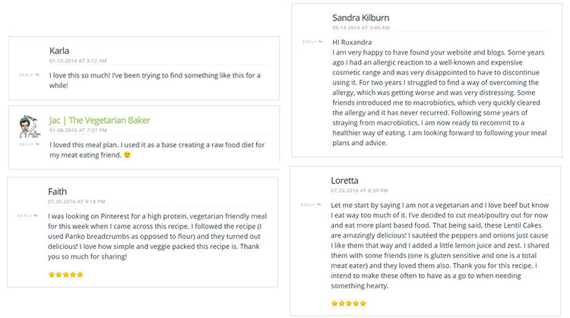
Task: Click the first star in Faith's rating
Action: 52,275
